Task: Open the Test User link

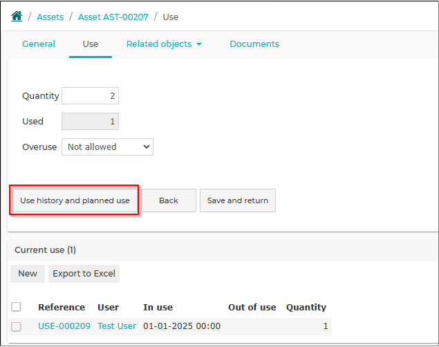Action: [117, 326]
